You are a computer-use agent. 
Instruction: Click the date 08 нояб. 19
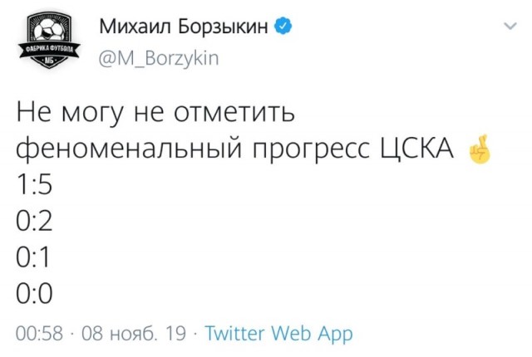click(x=134, y=333)
